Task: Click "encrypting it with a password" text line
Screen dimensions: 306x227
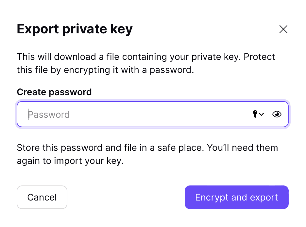Action: coord(105,70)
